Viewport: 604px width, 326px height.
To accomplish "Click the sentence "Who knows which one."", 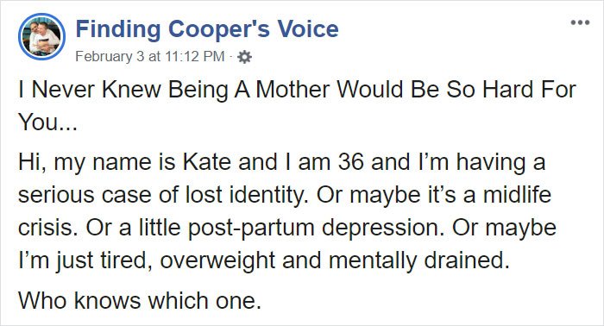I will coord(140,301).
